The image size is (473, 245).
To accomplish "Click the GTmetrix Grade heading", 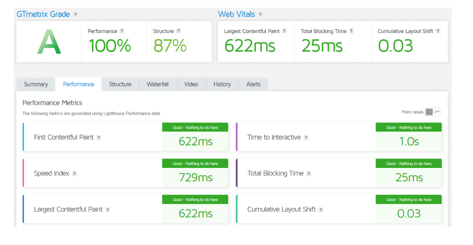I will [x=43, y=14].
